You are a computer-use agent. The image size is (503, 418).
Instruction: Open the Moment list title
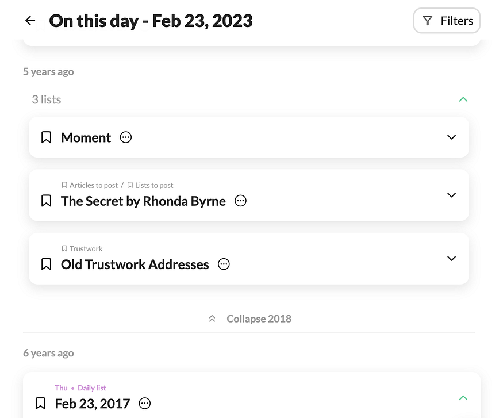coord(86,137)
